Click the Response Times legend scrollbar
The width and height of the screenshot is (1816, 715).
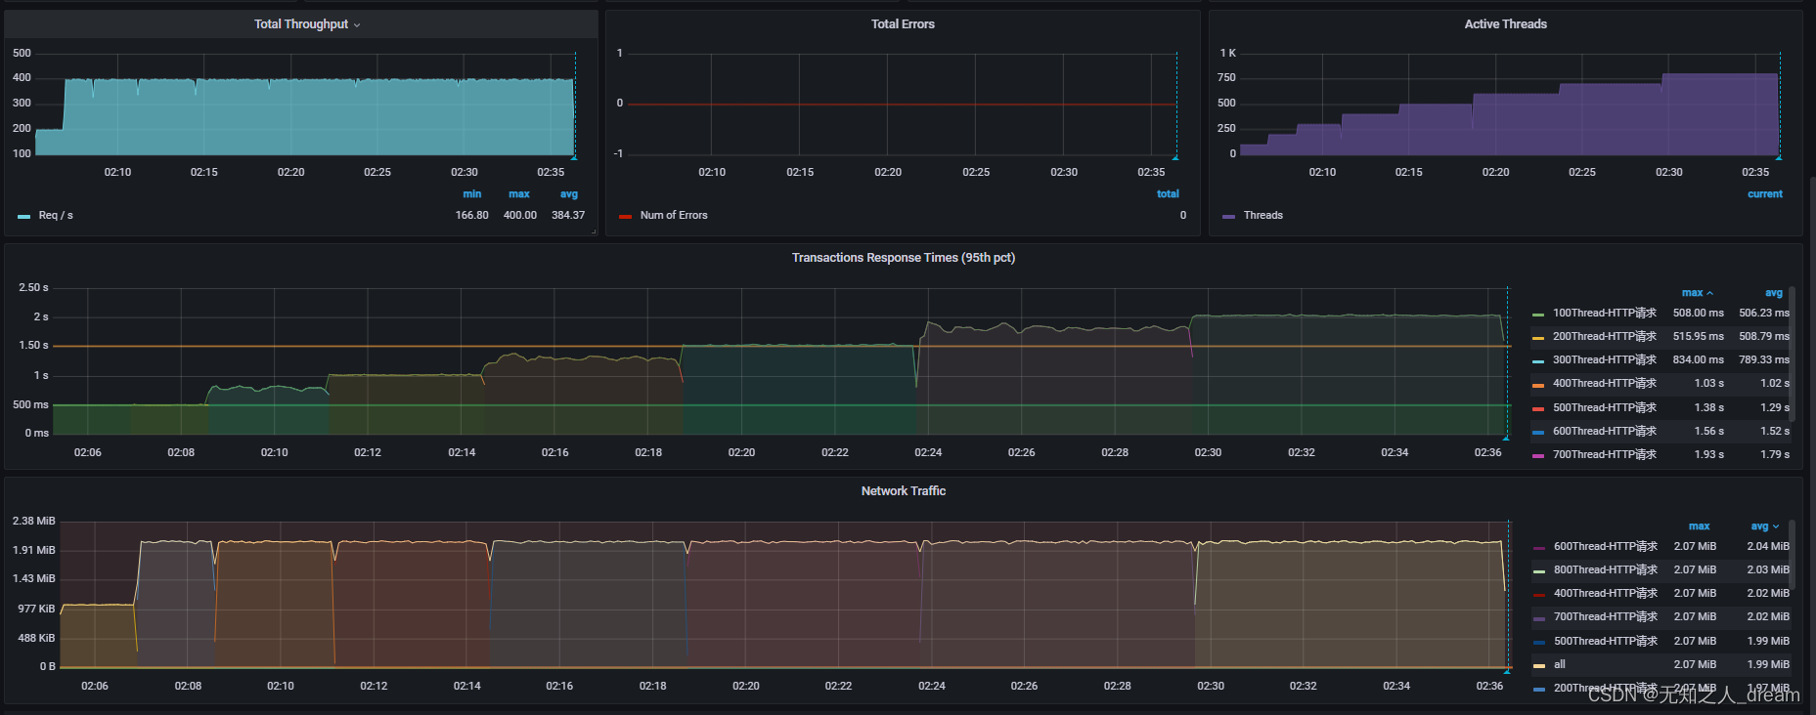pos(1792,354)
